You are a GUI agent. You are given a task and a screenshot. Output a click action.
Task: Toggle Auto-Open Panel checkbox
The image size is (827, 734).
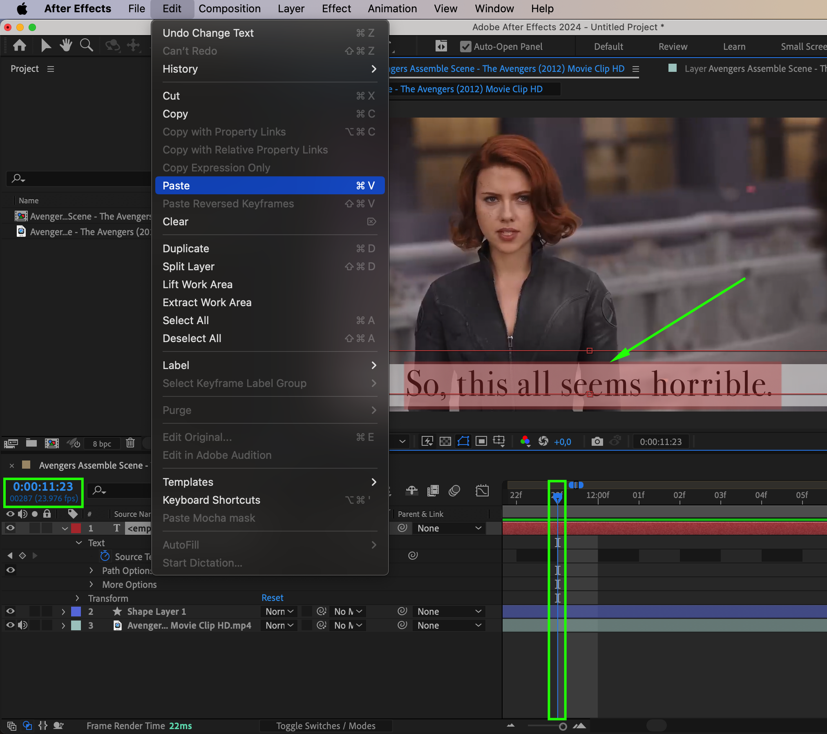click(465, 47)
